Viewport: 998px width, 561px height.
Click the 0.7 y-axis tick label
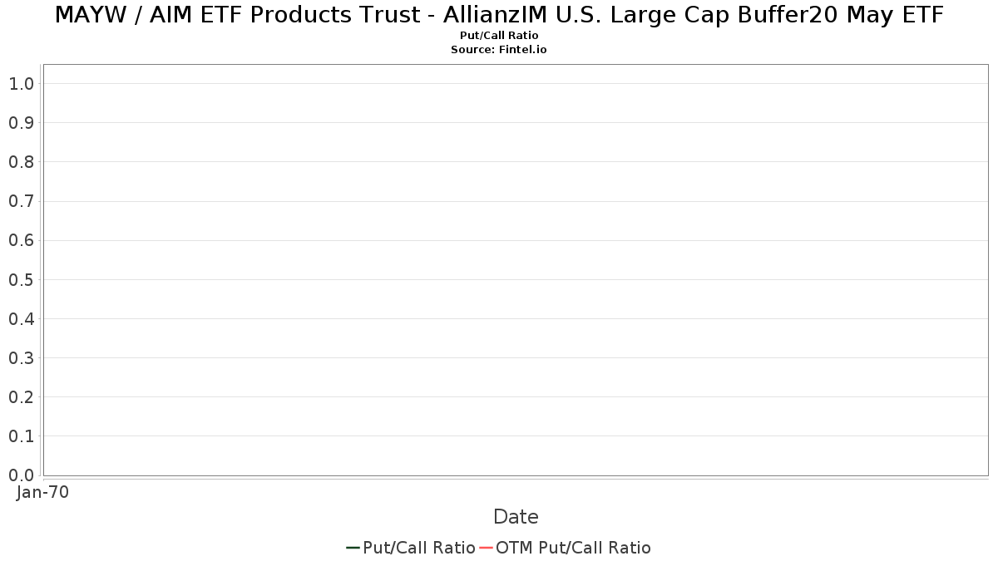tap(22, 201)
